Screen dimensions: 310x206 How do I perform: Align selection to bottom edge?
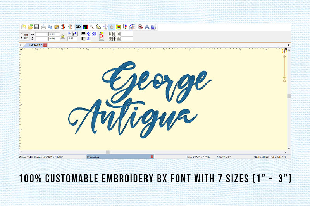(x=118, y=39)
